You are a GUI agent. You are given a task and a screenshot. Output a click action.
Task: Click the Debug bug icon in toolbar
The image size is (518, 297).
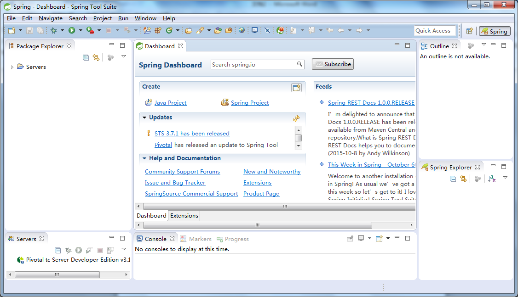click(53, 30)
